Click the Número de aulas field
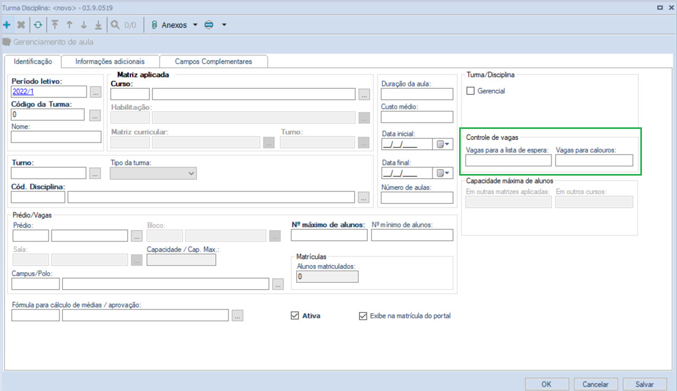Image resolution: width=677 pixels, height=391 pixels. pos(417,197)
